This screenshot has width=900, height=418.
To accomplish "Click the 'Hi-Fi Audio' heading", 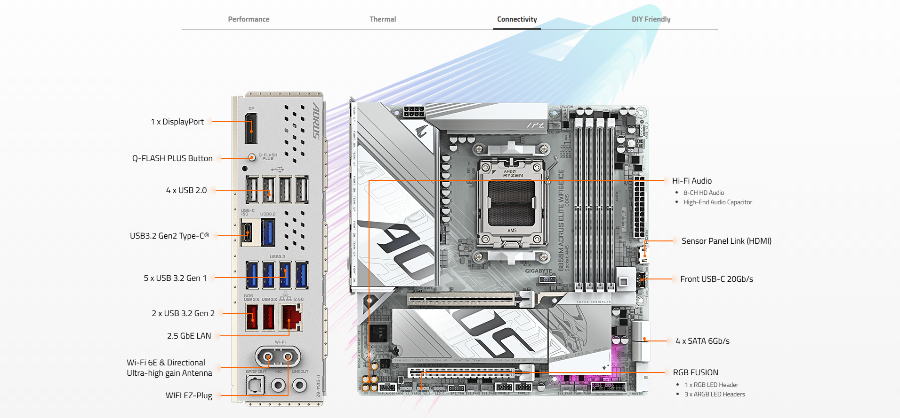I will click(x=691, y=181).
